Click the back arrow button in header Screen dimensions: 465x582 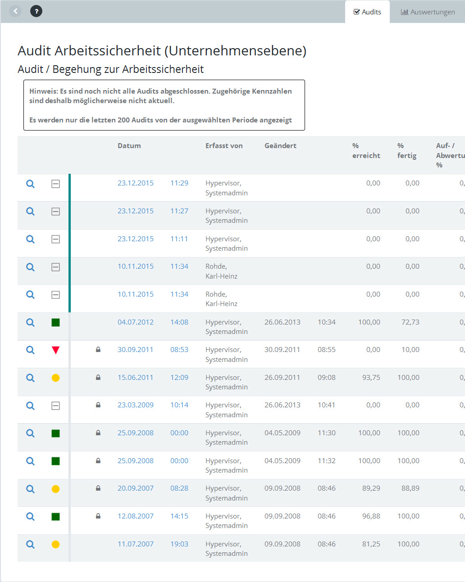(16, 11)
